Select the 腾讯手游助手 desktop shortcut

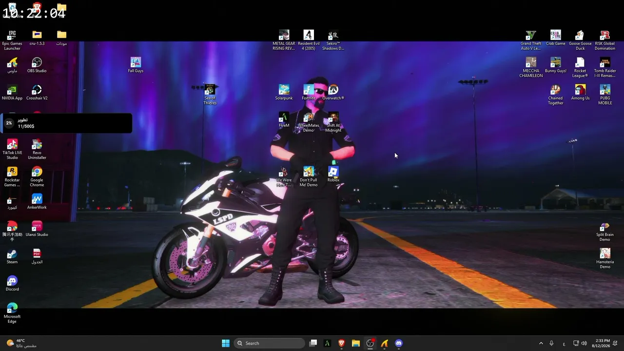coord(12,231)
